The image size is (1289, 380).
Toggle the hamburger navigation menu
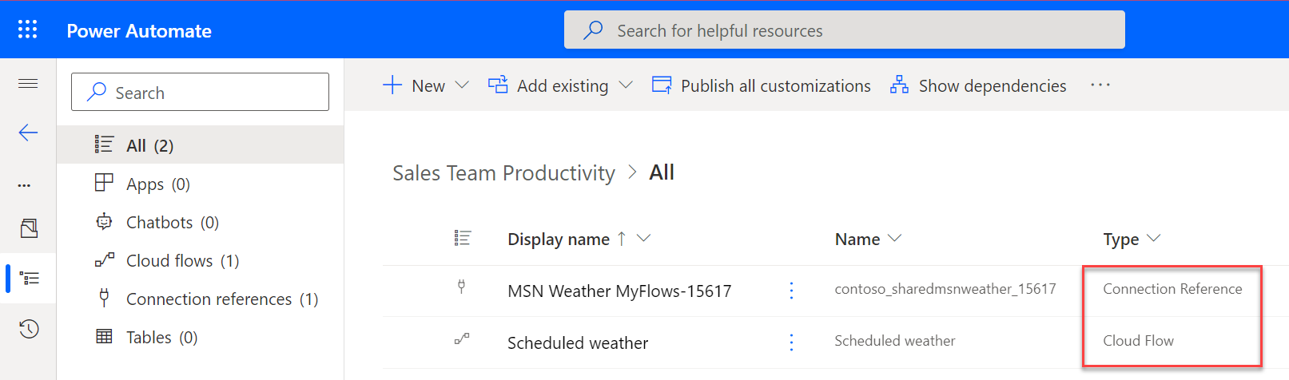coord(28,83)
